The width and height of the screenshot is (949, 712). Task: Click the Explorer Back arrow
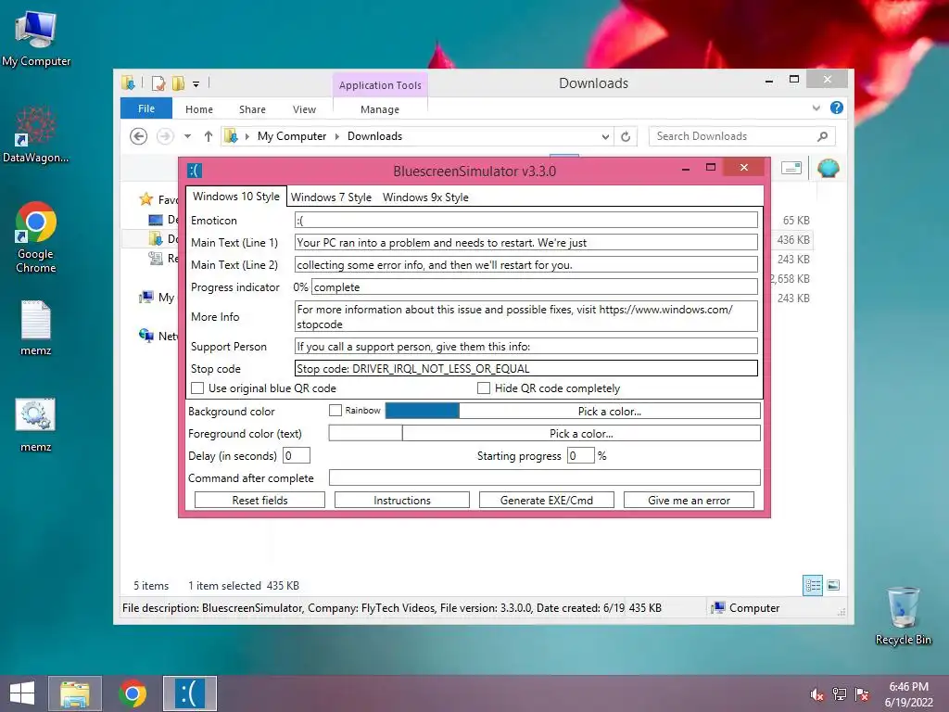click(139, 136)
